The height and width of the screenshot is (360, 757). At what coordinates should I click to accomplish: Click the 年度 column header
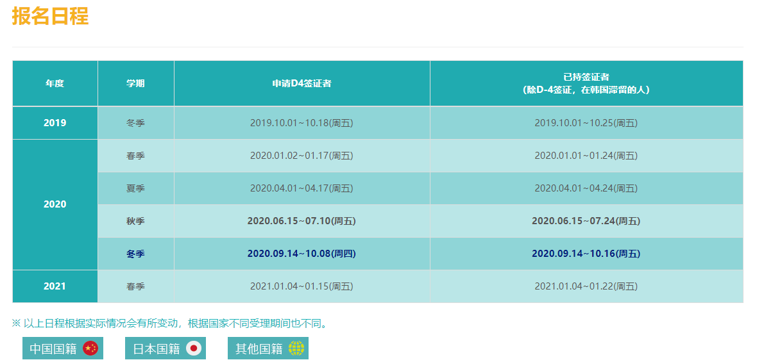(55, 83)
